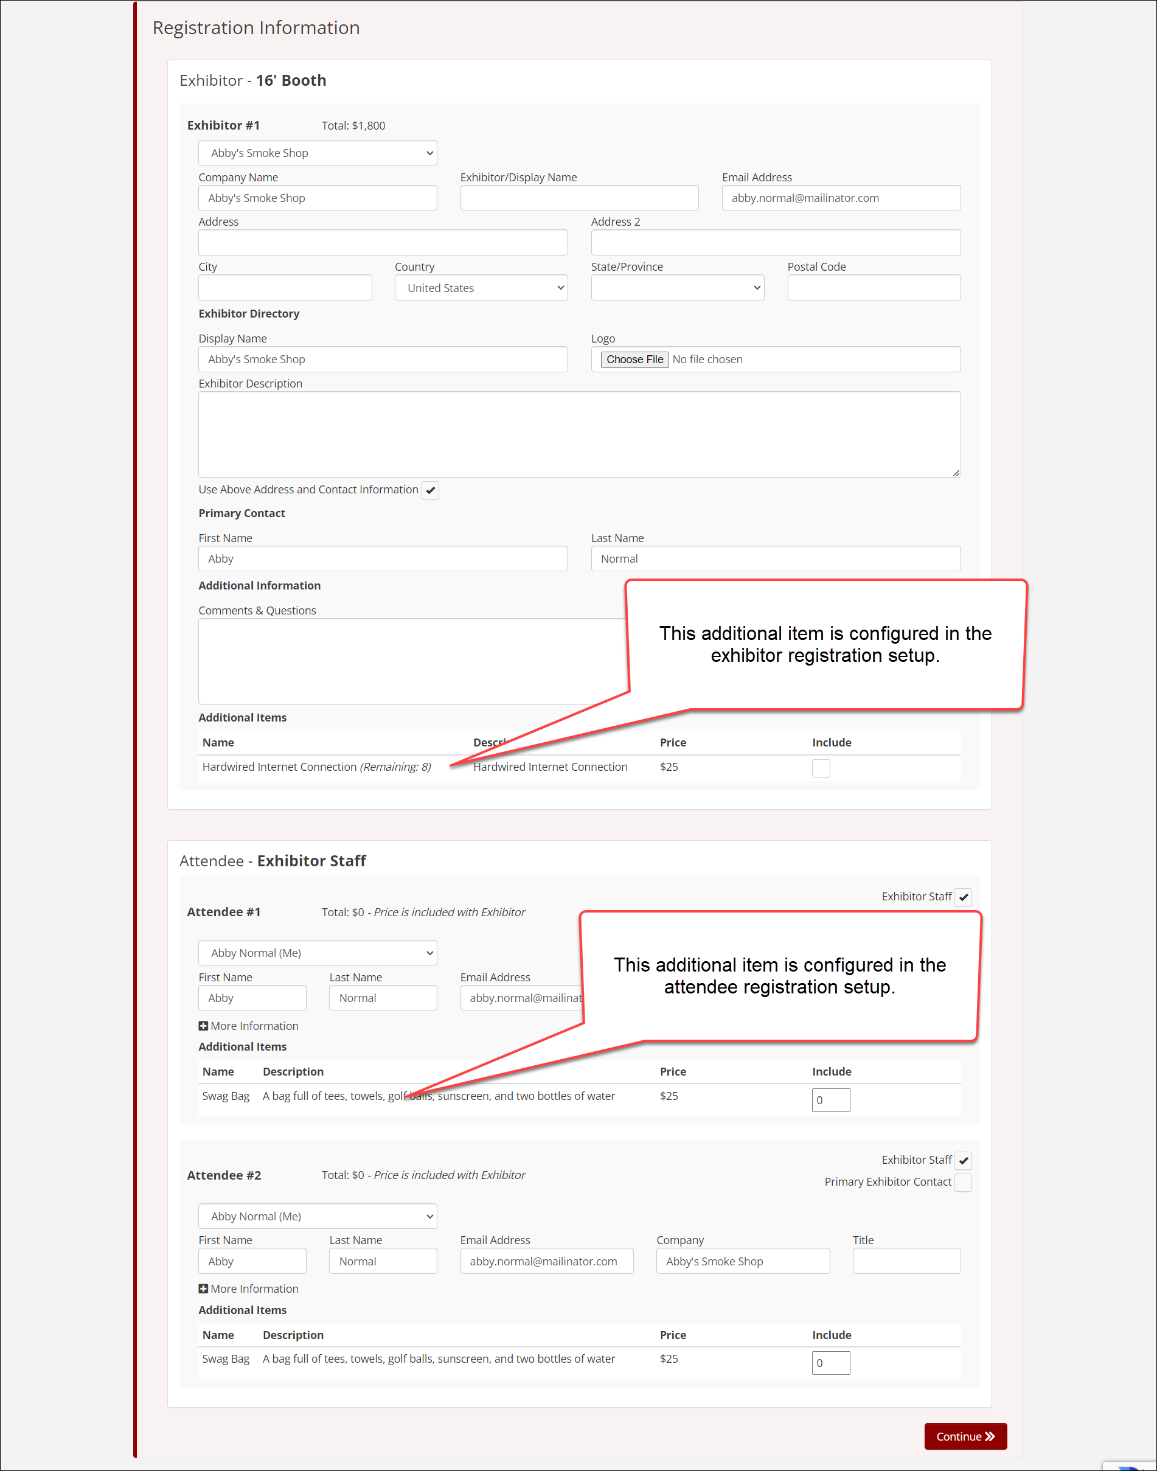Click Attendee #2 Title field
The height and width of the screenshot is (1471, 1157).
[x=906, y=1261]
